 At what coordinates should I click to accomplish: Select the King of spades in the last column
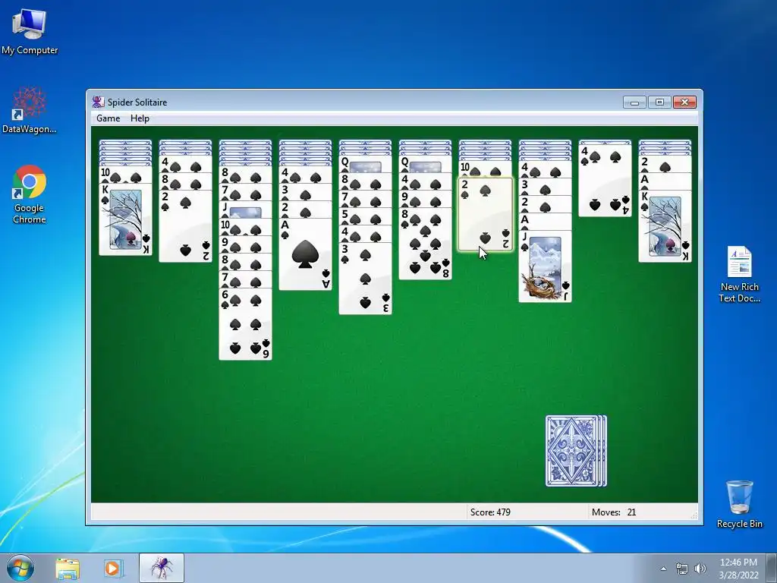[x=665, y=225]
